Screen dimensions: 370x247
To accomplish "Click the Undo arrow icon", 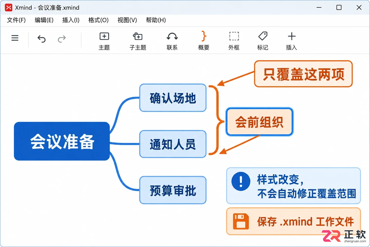I will 41,39.
